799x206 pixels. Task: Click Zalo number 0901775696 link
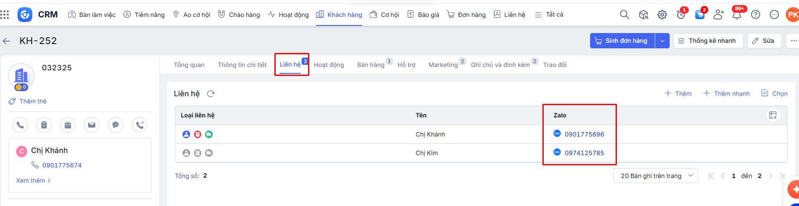[584, 134]
